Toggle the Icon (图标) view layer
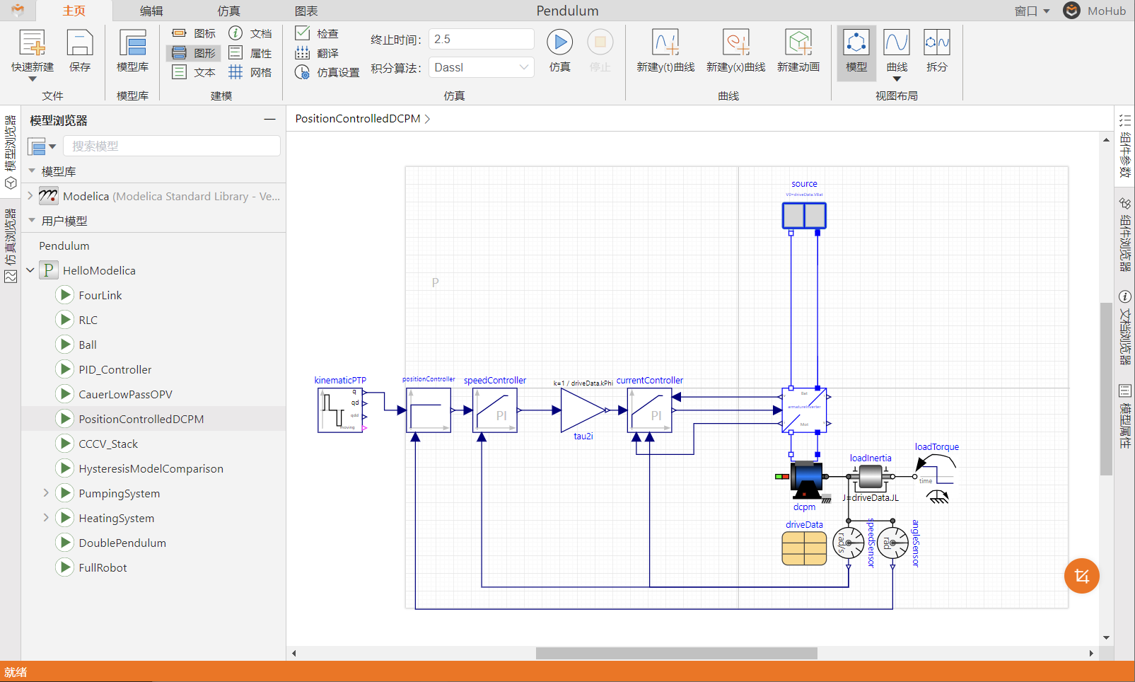 194,33
